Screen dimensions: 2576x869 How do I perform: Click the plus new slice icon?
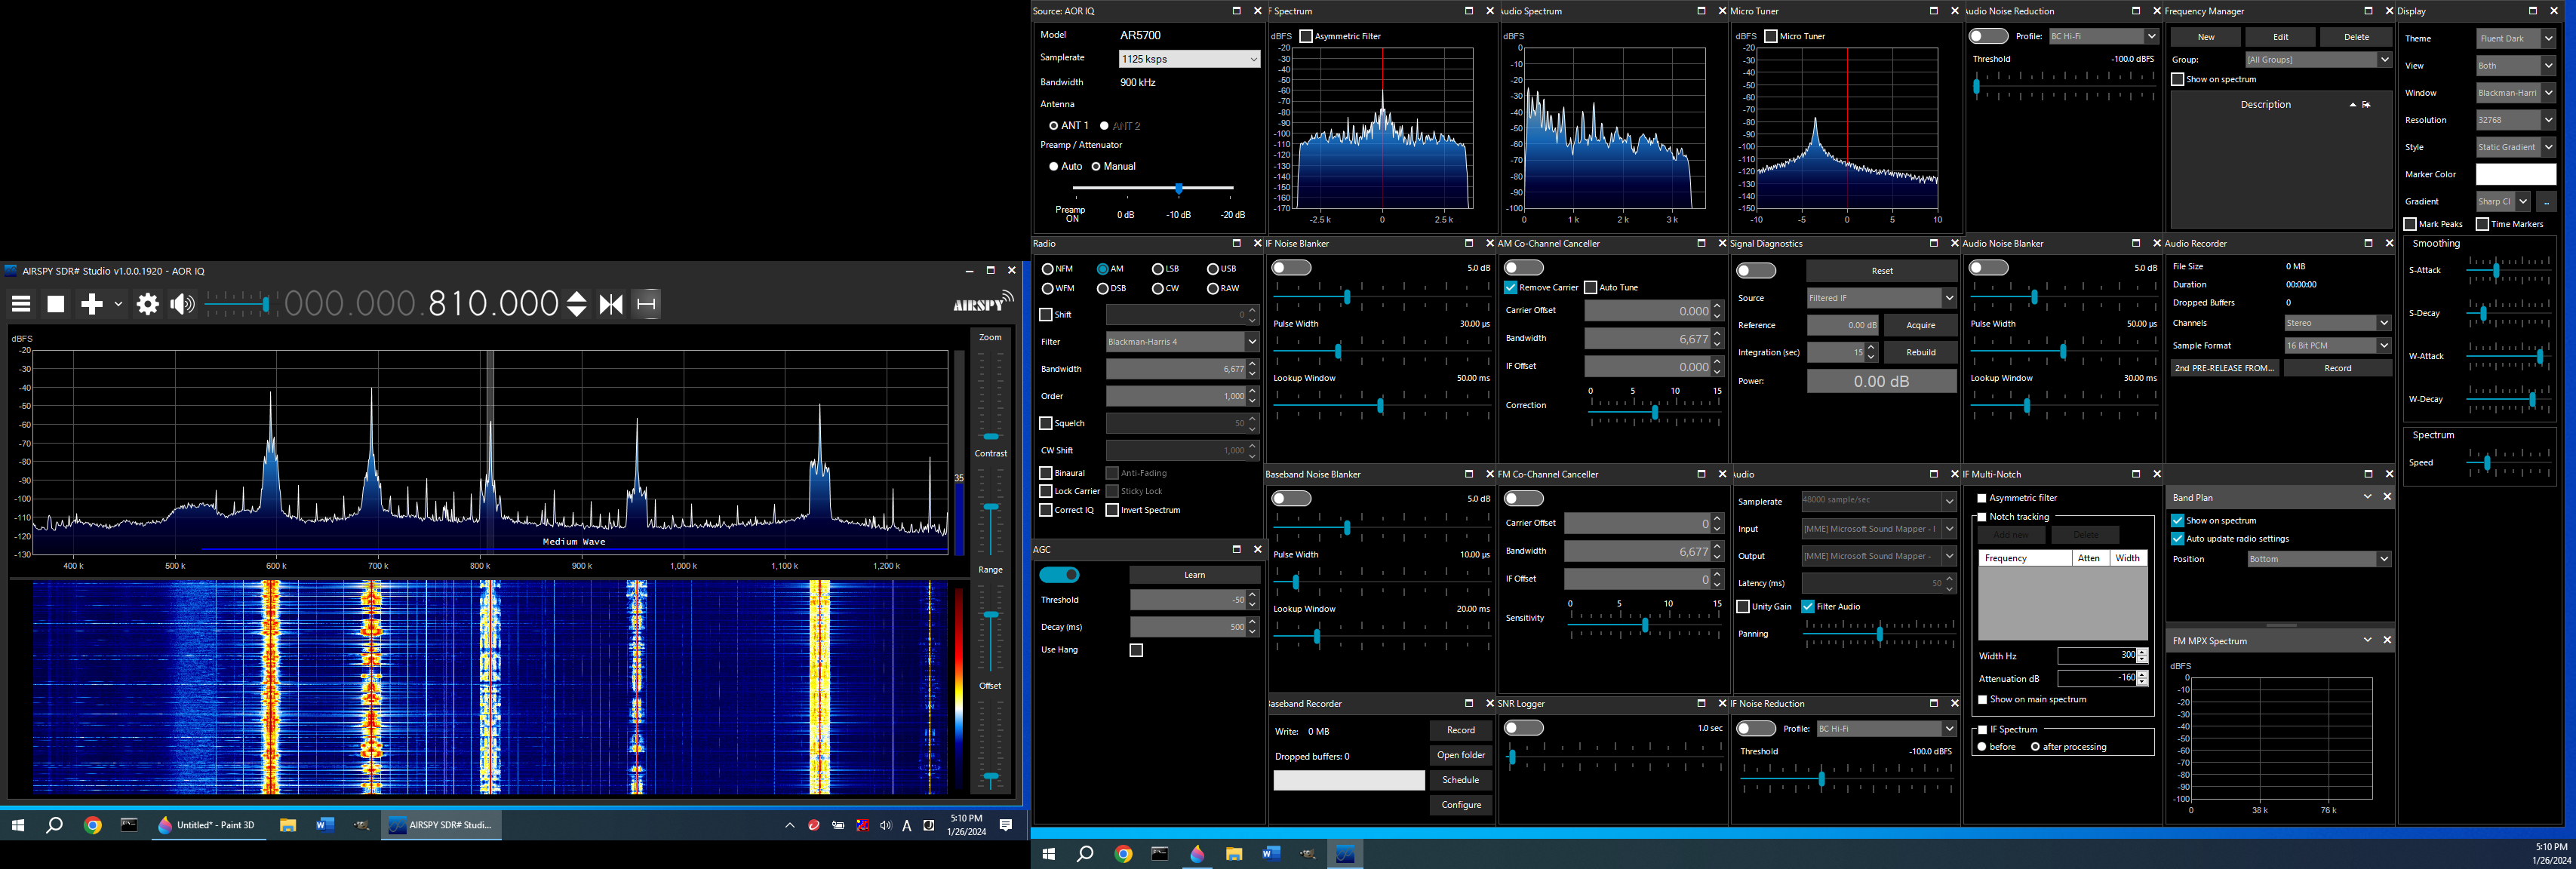91,304
